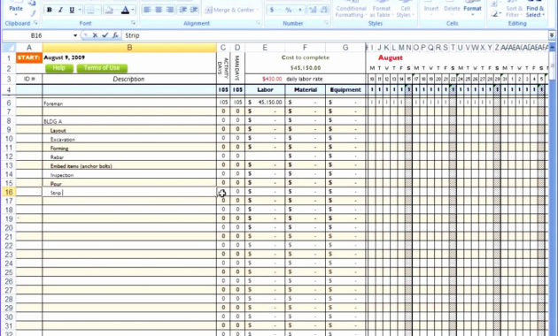Apply cell borders
The width and height of the screenshot is (558, 336).
point(90,10)
